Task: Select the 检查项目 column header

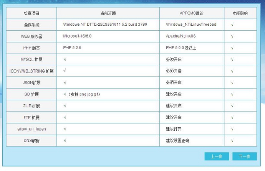Action: tap(31, 13)
